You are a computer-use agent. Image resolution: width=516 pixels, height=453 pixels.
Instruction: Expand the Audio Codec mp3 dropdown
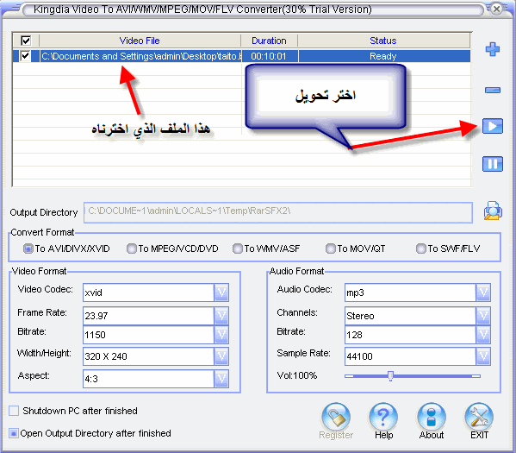483,293
